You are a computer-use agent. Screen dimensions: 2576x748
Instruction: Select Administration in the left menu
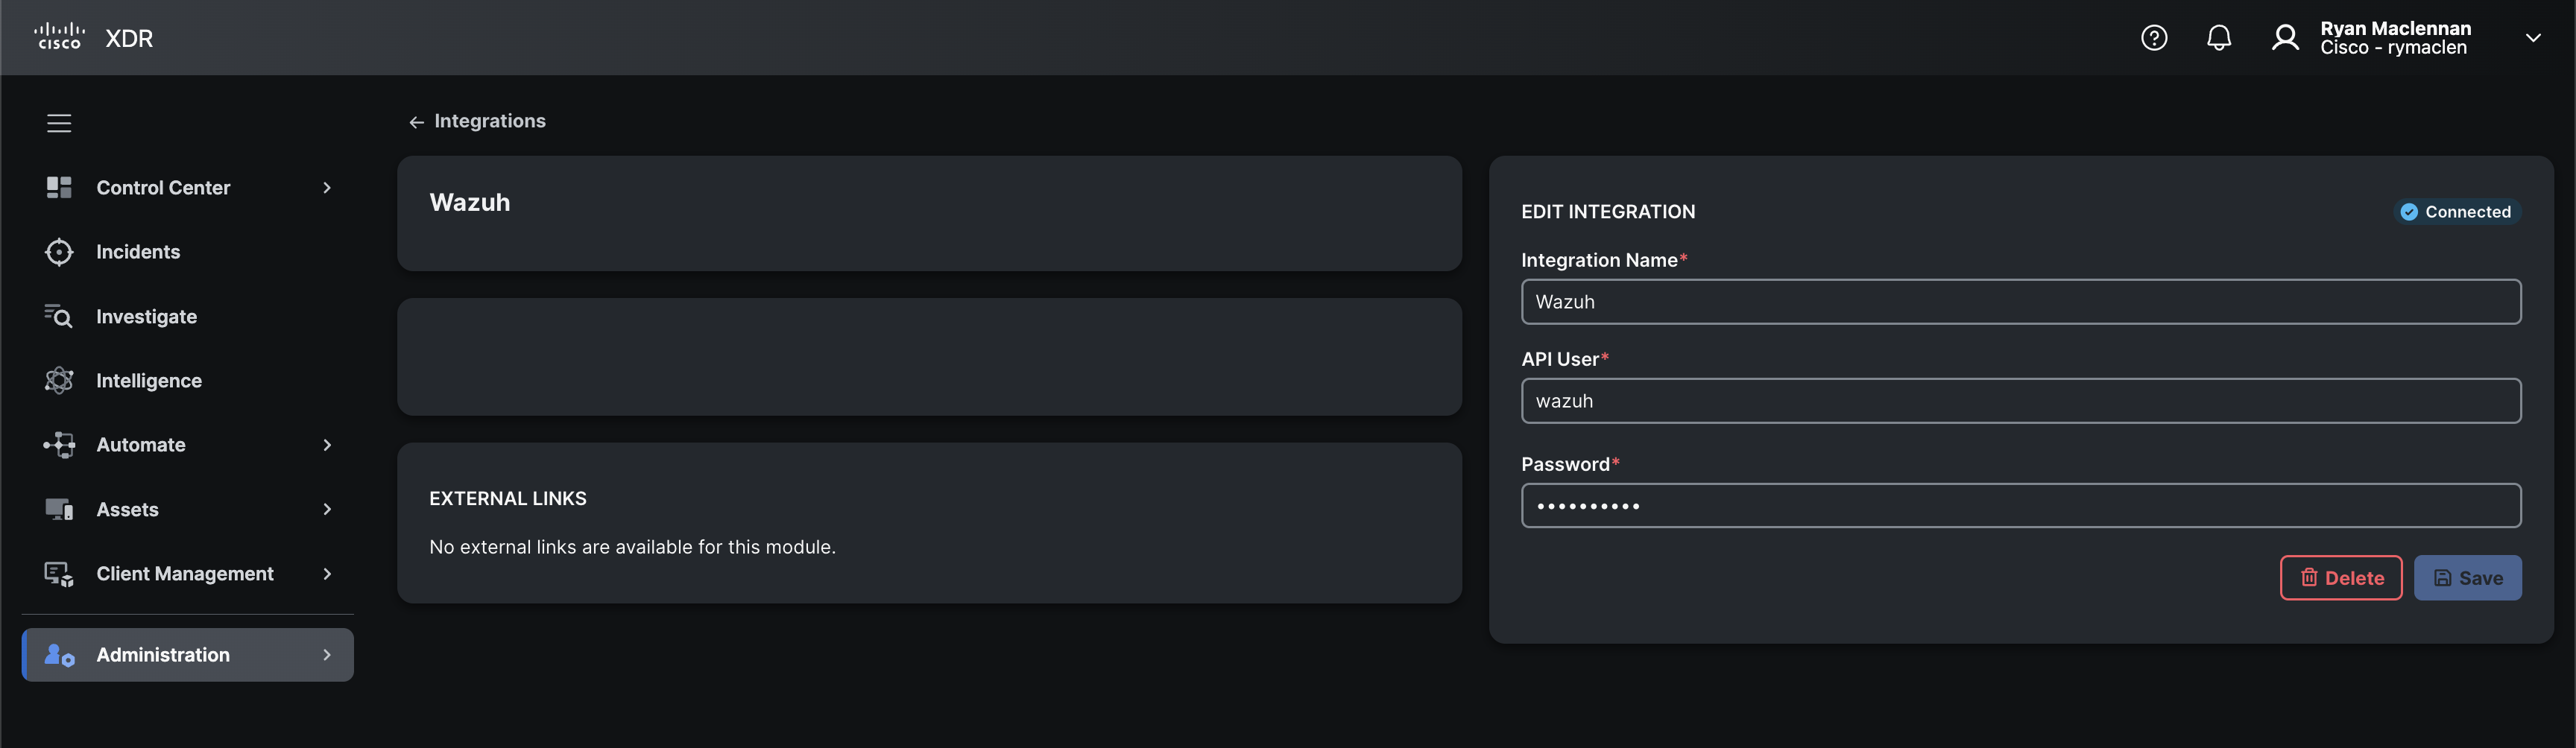pos(162,654)
